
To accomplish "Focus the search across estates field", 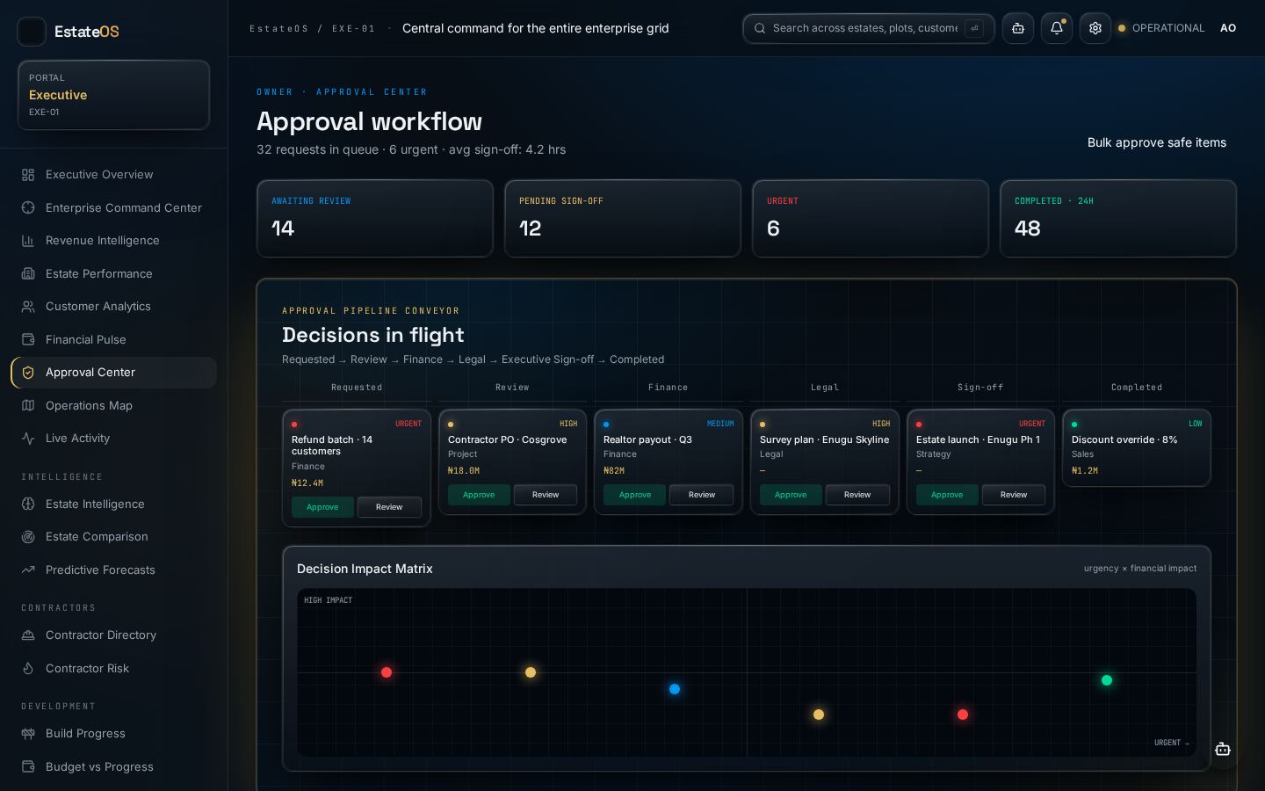I will pos(869,28).
